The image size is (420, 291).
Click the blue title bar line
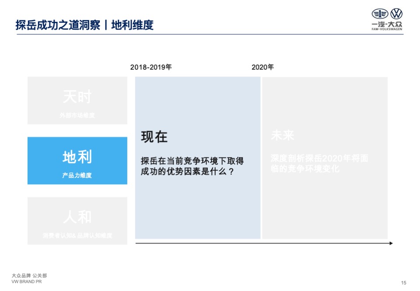(x=210, y=34)
